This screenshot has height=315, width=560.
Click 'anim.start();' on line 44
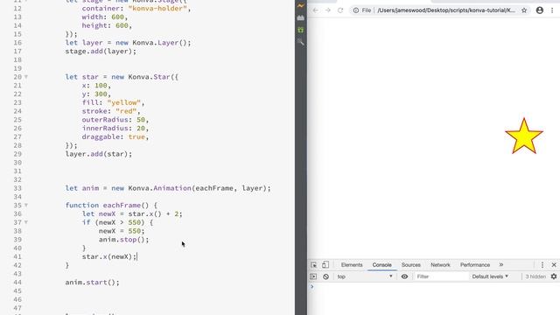(x=92, y=283)
